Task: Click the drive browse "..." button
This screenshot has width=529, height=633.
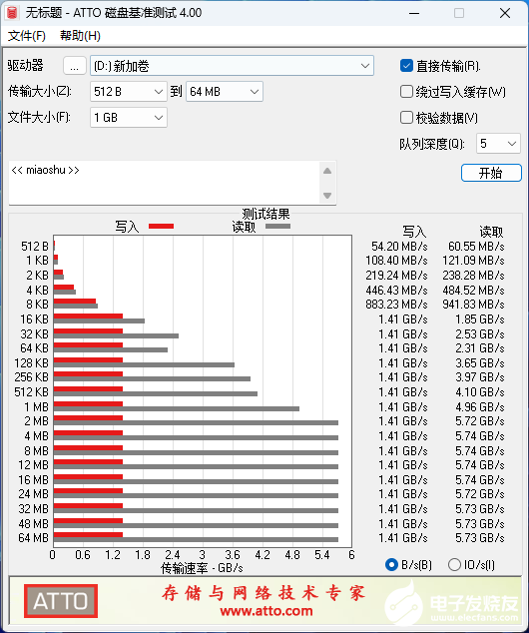Action: click(74, 66)
